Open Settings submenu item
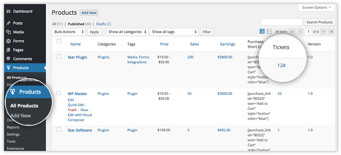341x155 pixels. [x=13, y=134]
